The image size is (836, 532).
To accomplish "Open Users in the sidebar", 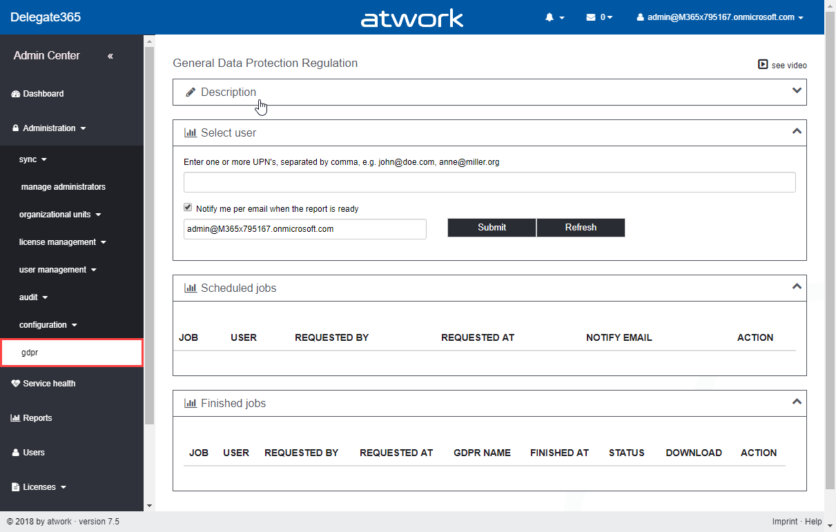I will pyautogui.click(x=33, y=453).
